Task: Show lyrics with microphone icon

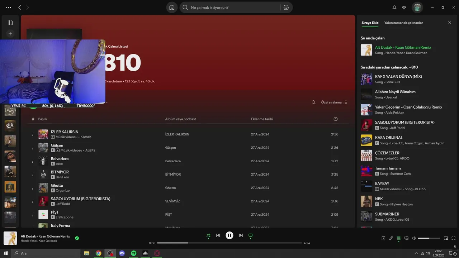Action: click(391, 238)
